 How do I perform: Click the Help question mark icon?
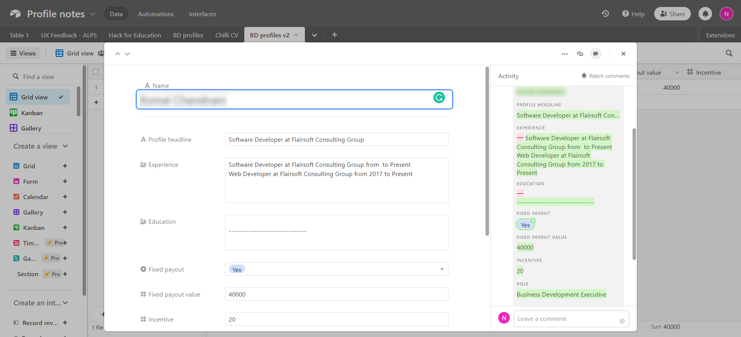point(625,14)
